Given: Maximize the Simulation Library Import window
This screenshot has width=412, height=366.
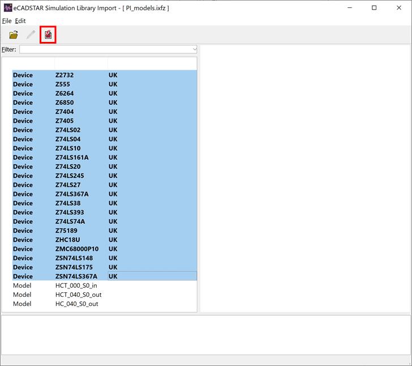Looking at the screenshot, I should coord(374,8).
